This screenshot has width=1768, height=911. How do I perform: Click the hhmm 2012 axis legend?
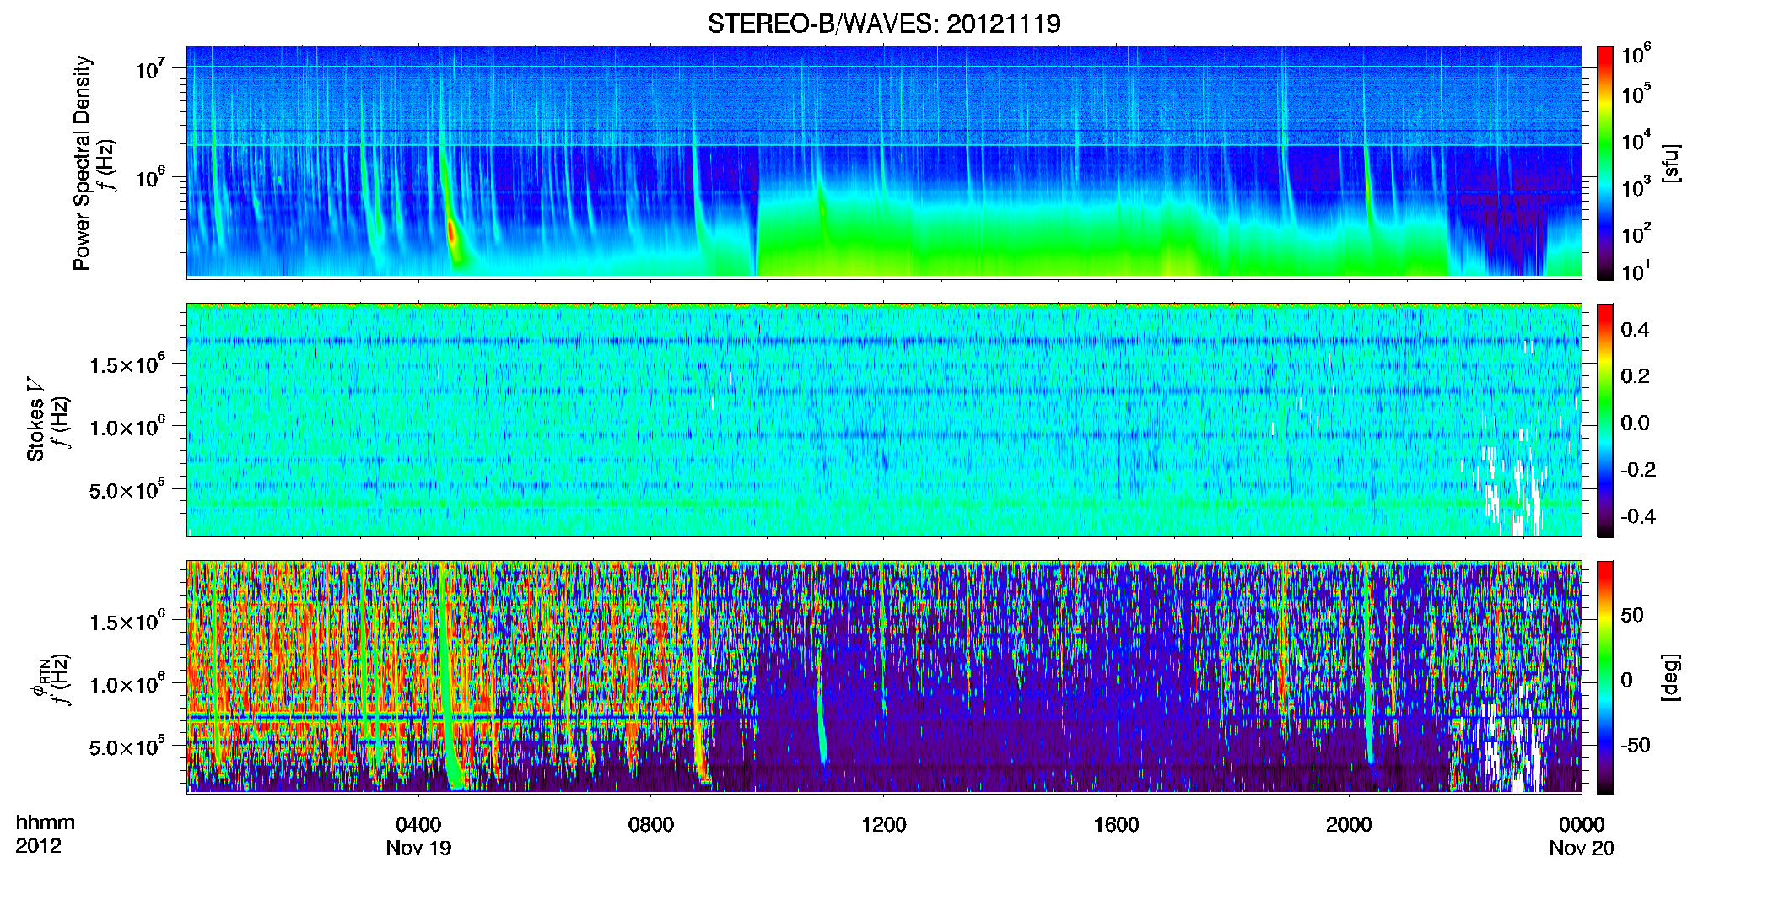click(45, 834)
